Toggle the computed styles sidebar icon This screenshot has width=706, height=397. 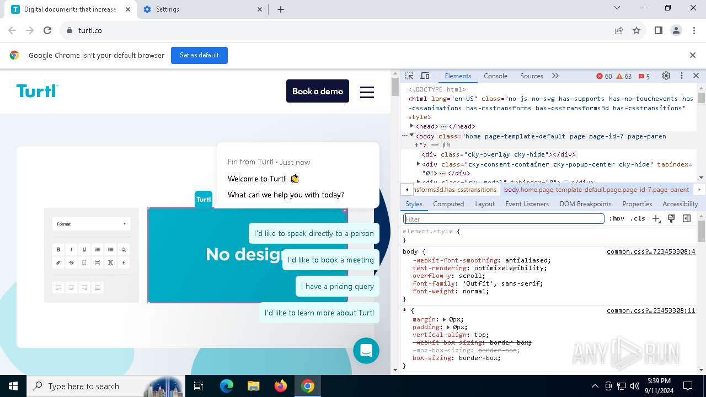pyautogui.click(x=687, y=219)
